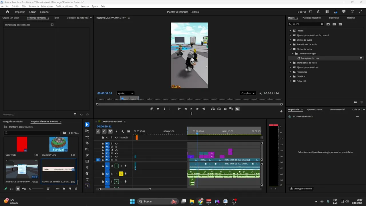366x206 pixels.
Task: Toggle visibility eye of track V3
Action: (116, 153)
